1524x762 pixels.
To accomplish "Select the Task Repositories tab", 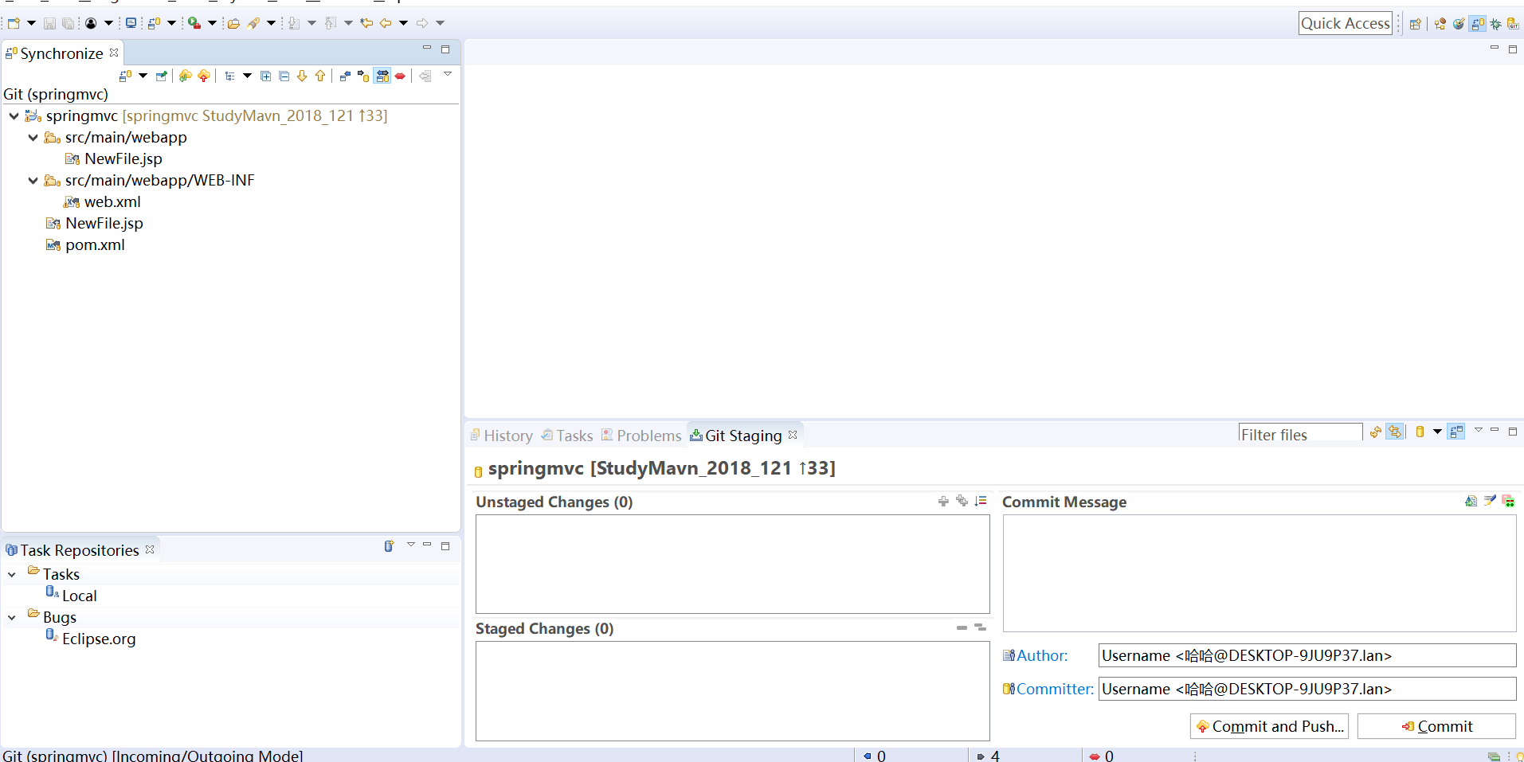I will 80,550.
